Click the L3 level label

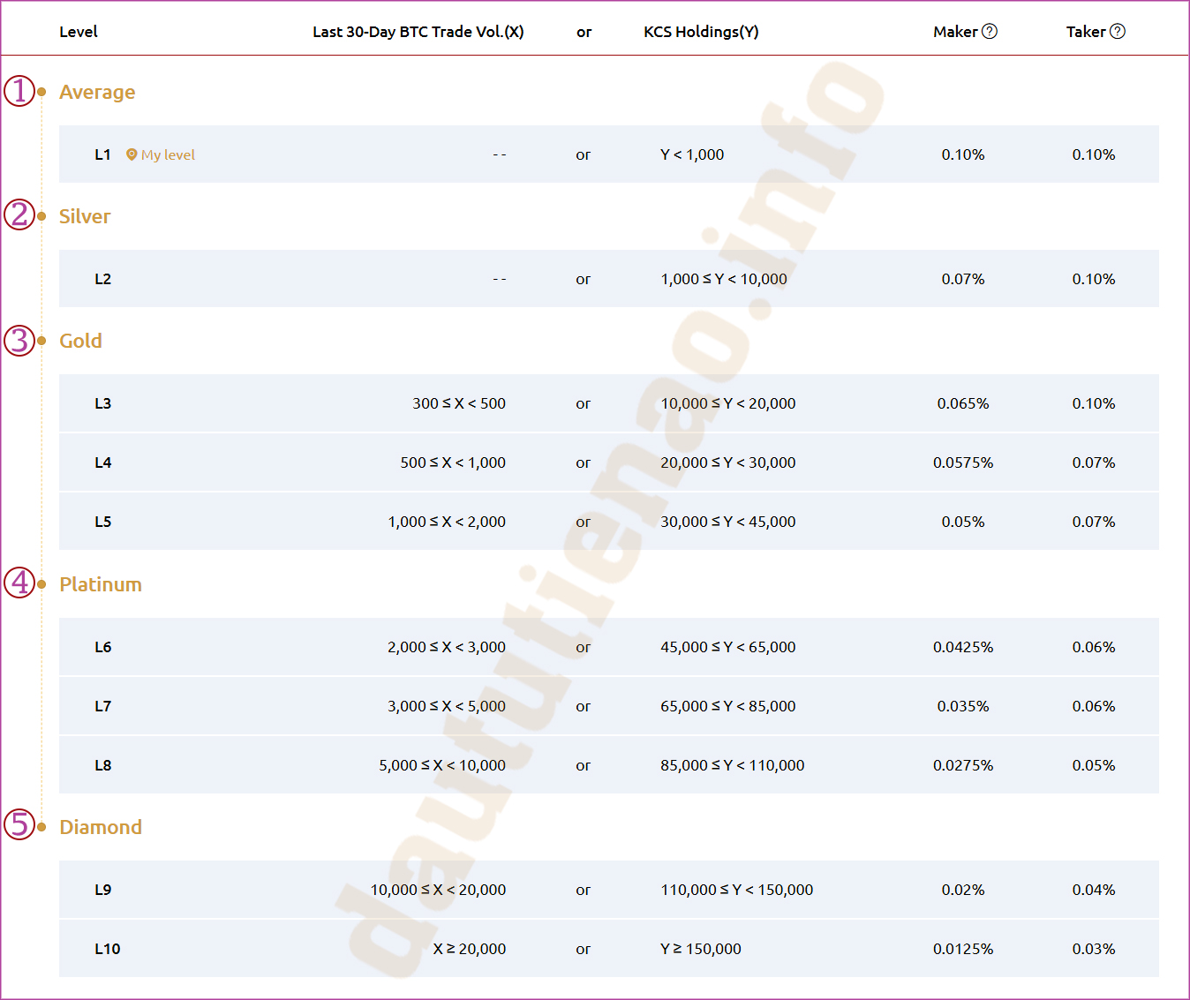103,403
